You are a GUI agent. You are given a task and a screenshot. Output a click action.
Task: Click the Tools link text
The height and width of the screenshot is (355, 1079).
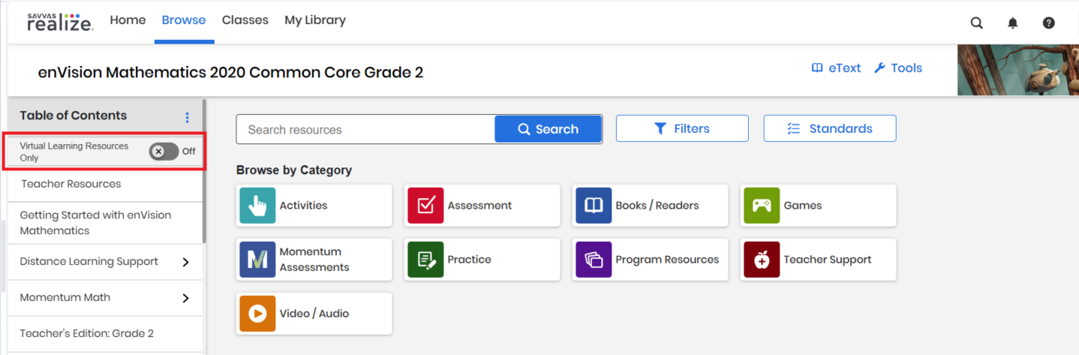(x=906, y=68)
